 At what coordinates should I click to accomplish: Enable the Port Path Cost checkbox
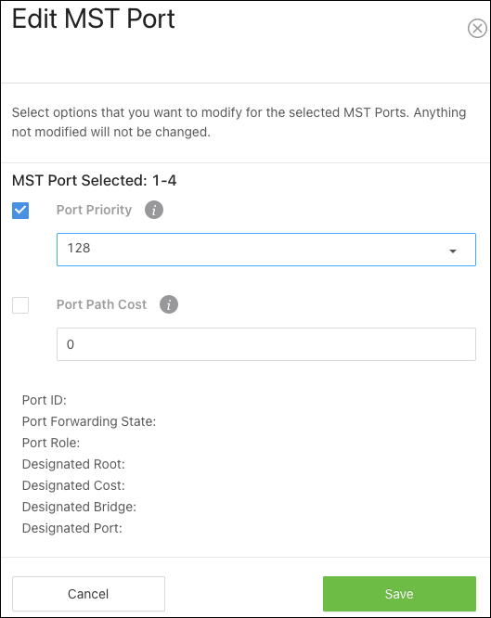20,305
